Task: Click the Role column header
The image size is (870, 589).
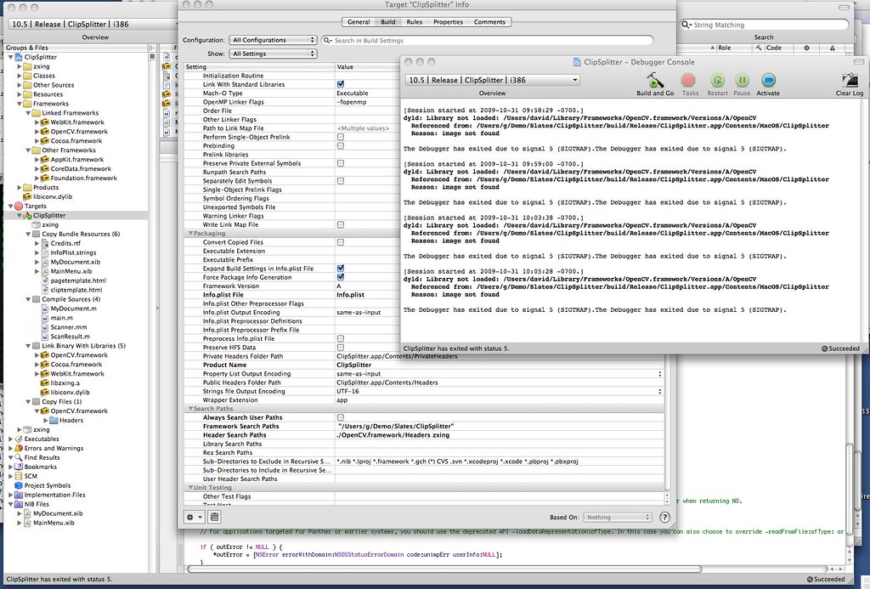Action: coord(732,48)
